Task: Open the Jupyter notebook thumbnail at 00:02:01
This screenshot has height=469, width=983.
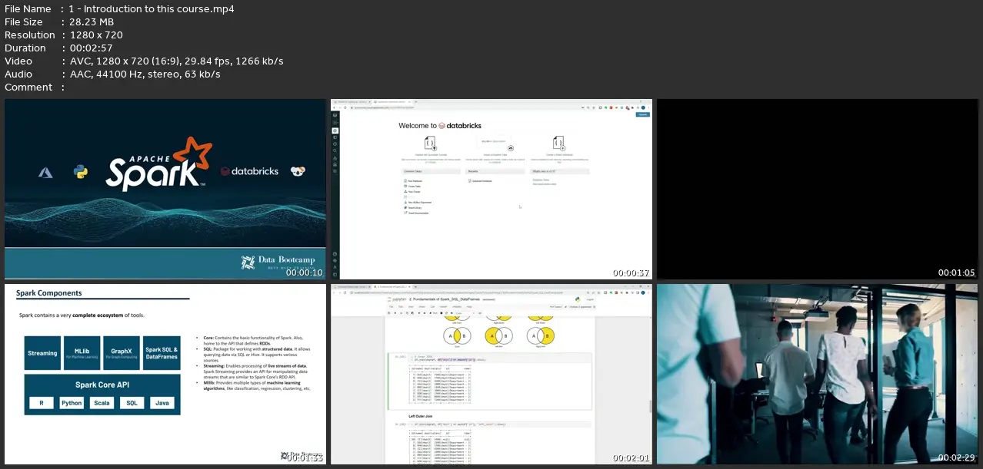Action: [x=491, y=374]
